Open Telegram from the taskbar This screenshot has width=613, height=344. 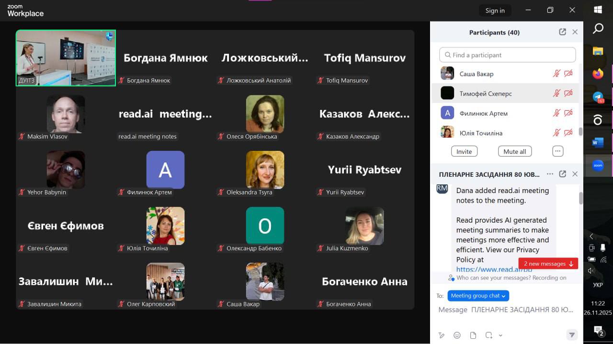(598, 97)
